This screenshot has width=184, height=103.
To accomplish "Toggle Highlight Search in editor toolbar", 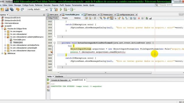I will pos(112,18).
